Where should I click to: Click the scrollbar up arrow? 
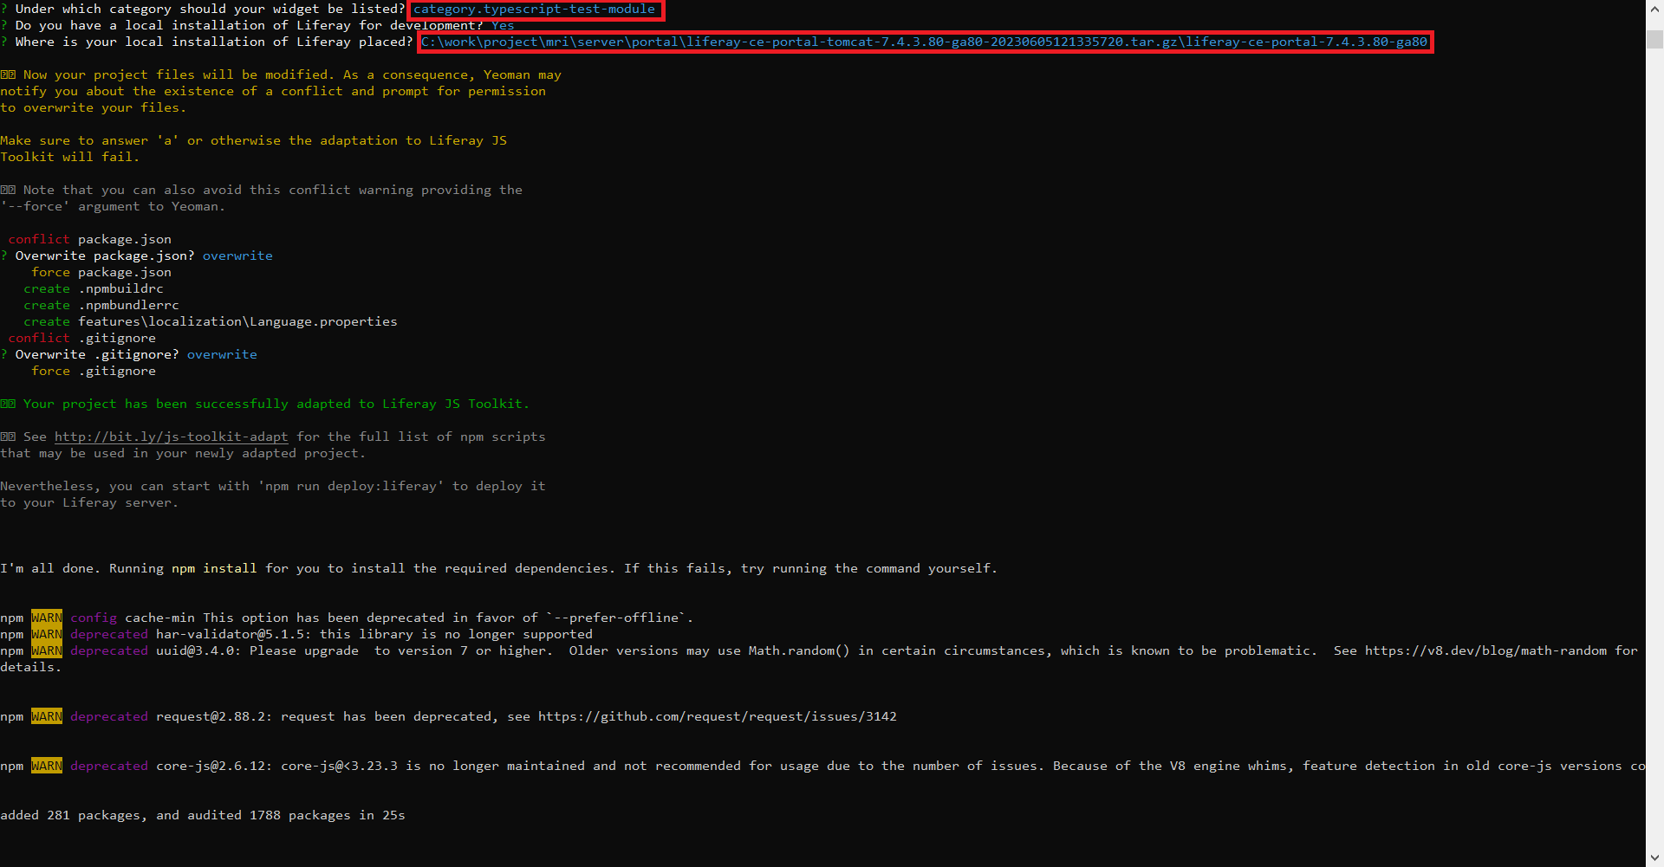click(x=1654, y=9)
